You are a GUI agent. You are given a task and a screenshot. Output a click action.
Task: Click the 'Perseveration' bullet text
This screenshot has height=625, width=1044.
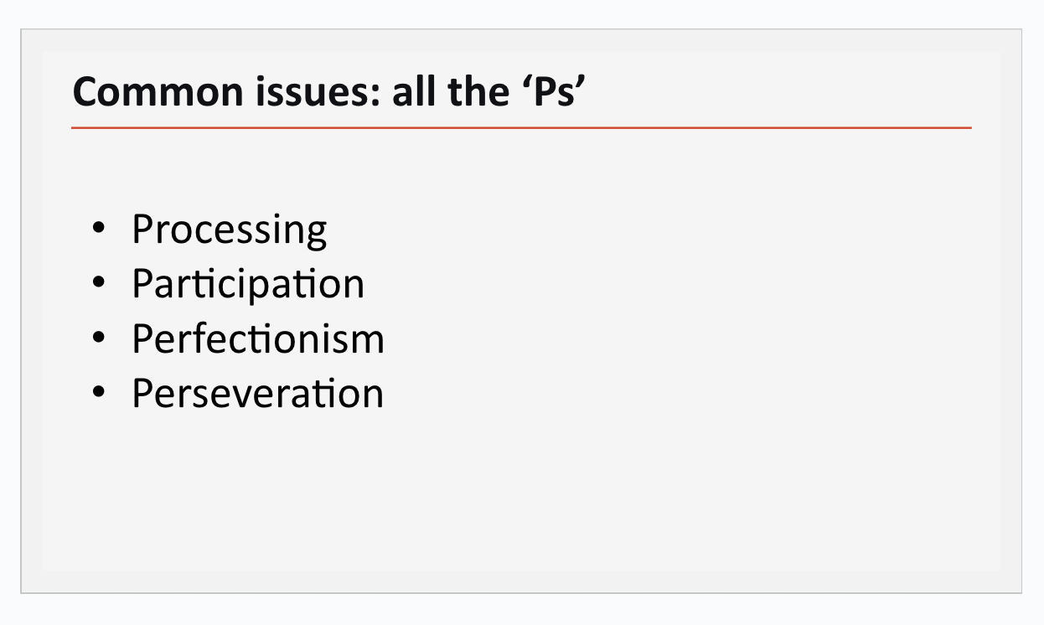tap(257, 393)
